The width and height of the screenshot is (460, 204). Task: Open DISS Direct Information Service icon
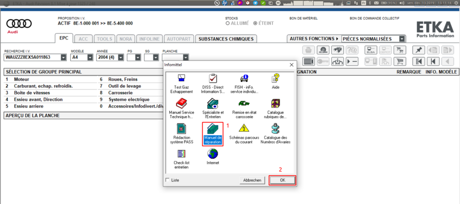click(x=213, y=84)
